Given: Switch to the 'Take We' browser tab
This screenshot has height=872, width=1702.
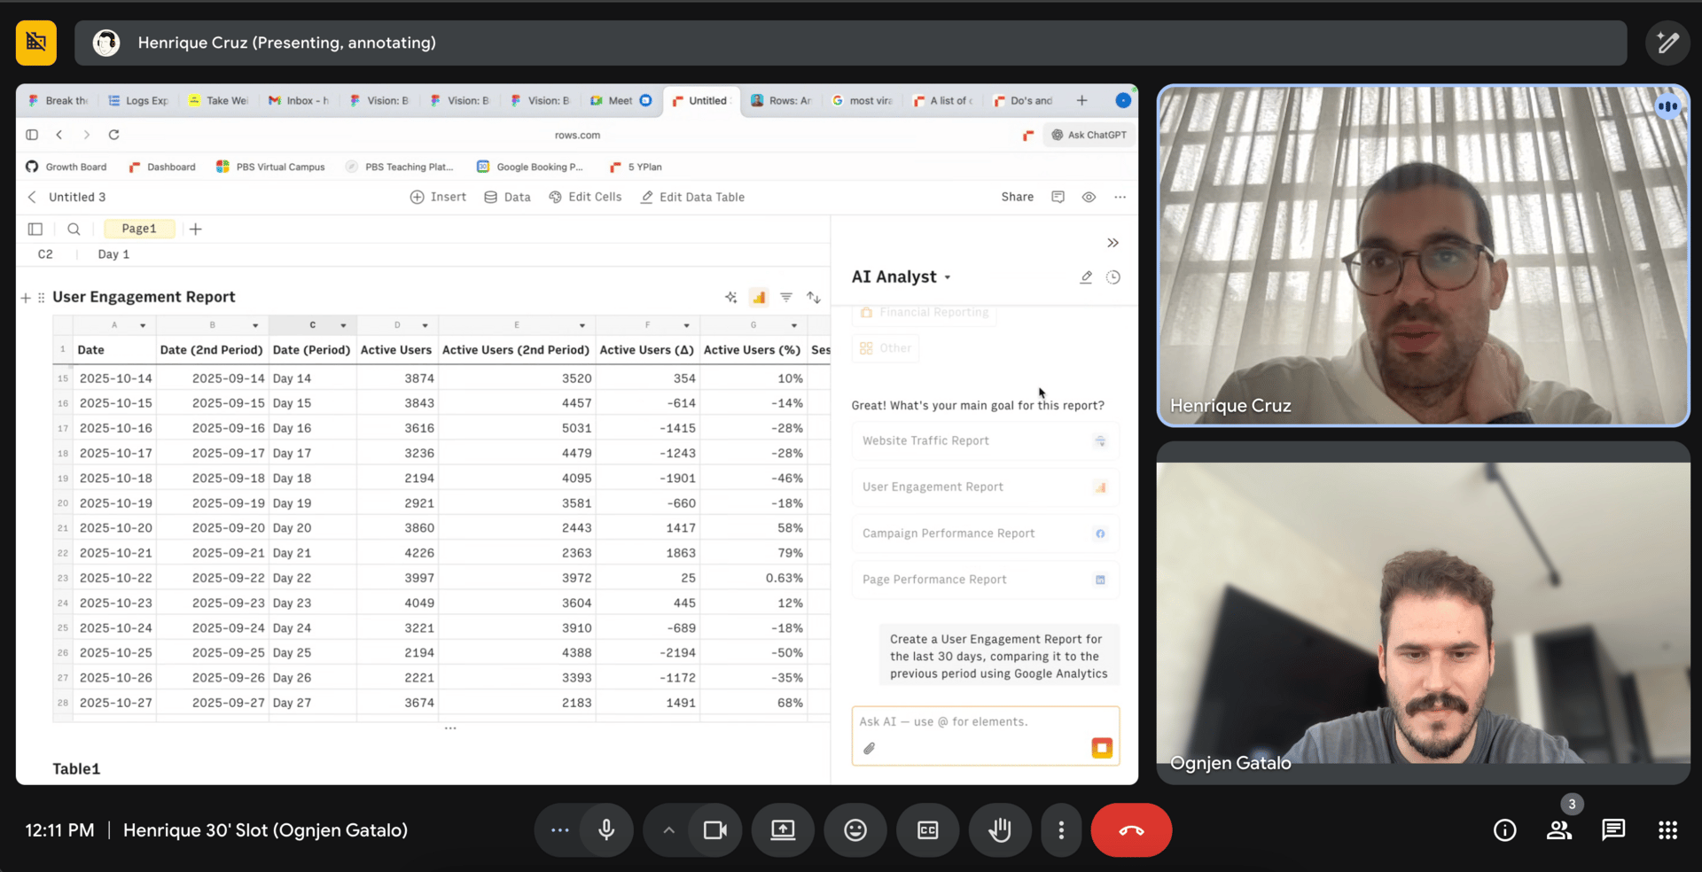Looking at the screenshot, I should pos(219,101).
